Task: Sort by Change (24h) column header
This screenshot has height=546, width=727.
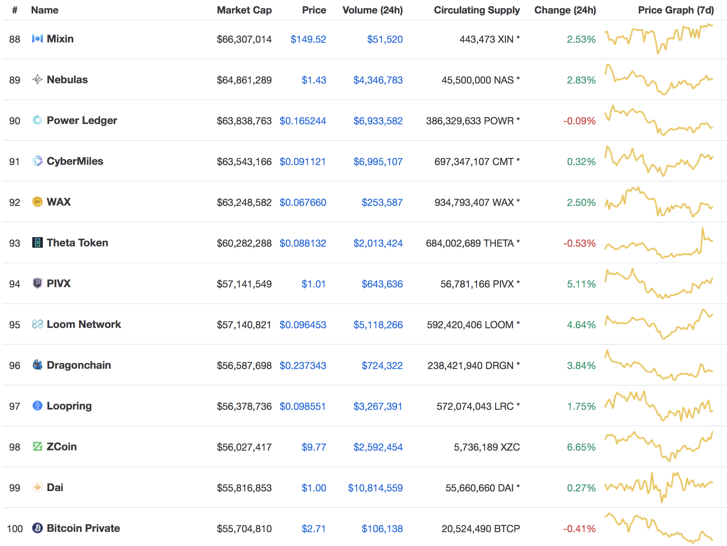Action: pyautogui.click(x=565, y=10)
